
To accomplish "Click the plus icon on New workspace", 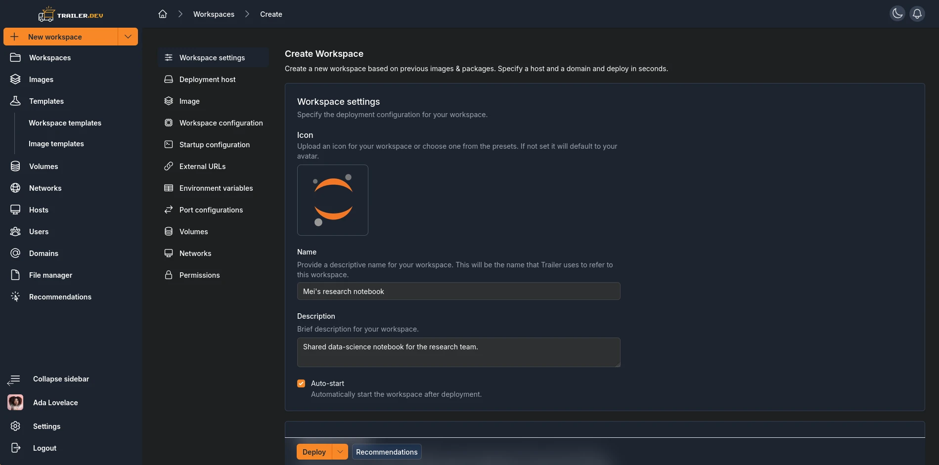I will pyautogui.click(x=14, y=37).
